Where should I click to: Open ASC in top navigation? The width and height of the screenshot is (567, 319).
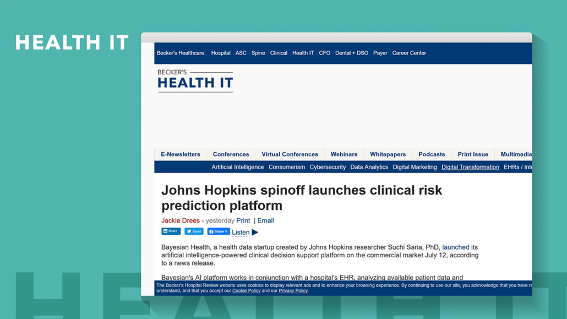241,53
